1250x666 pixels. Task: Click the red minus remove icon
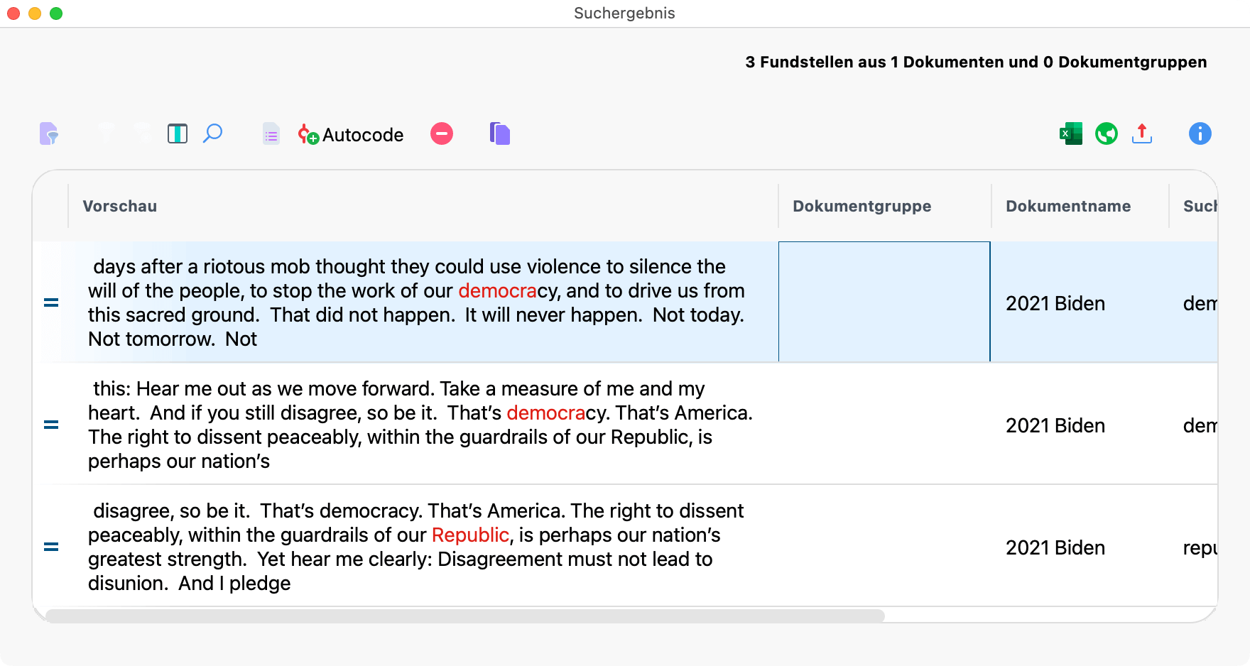click(441, 133)
